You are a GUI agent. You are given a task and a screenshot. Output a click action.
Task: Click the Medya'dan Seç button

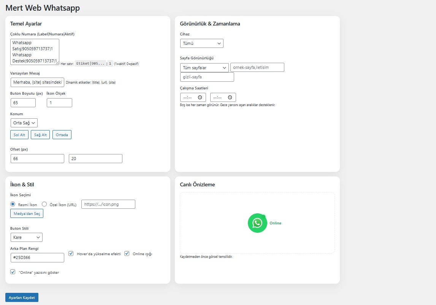pyautogui.click(x=27, y=214)
